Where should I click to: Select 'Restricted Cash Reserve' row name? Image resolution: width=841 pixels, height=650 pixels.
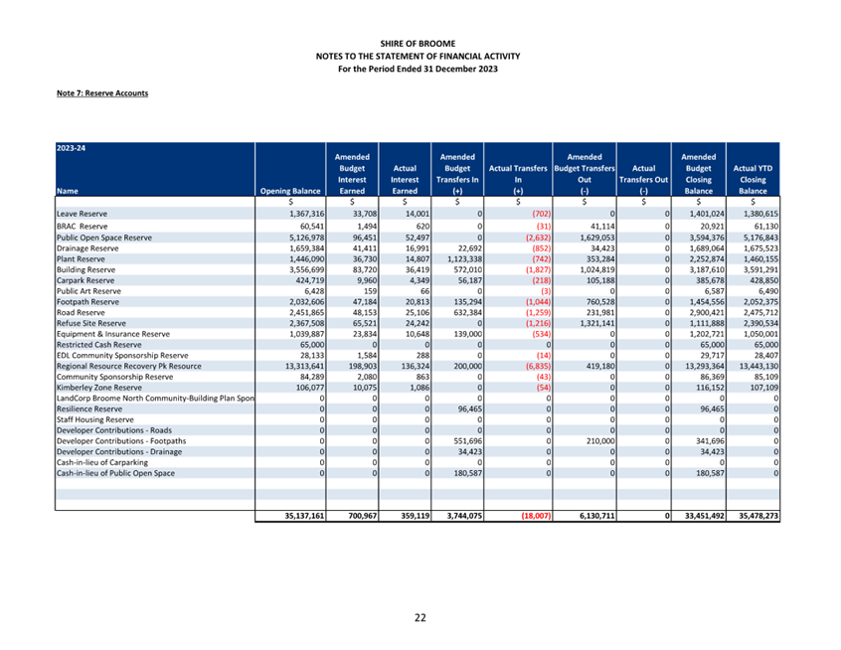coord(98,345)
